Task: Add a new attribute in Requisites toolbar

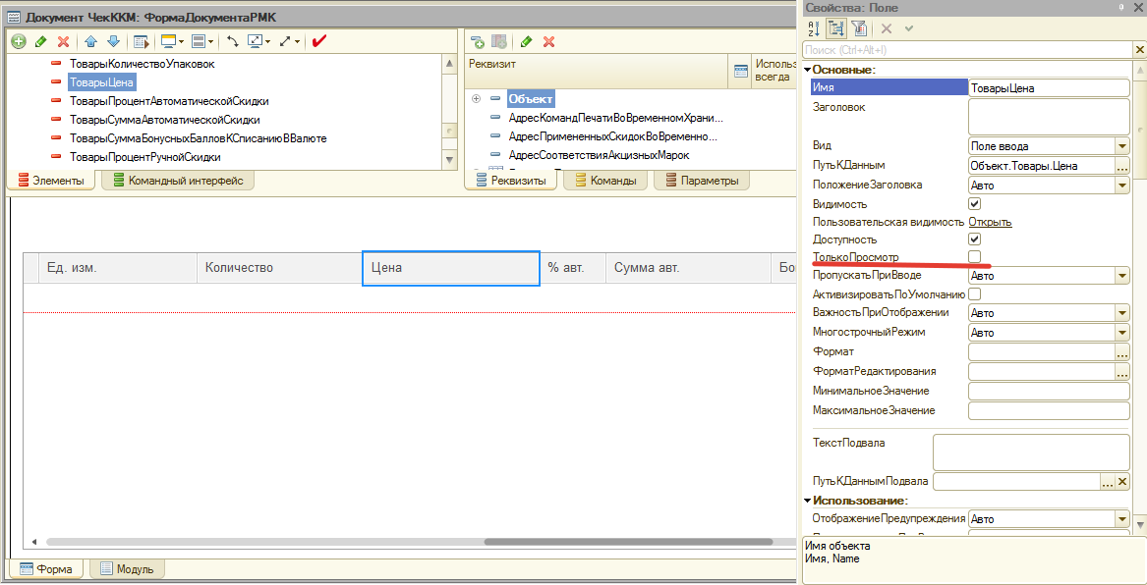Action: click(x=477, y=41)
